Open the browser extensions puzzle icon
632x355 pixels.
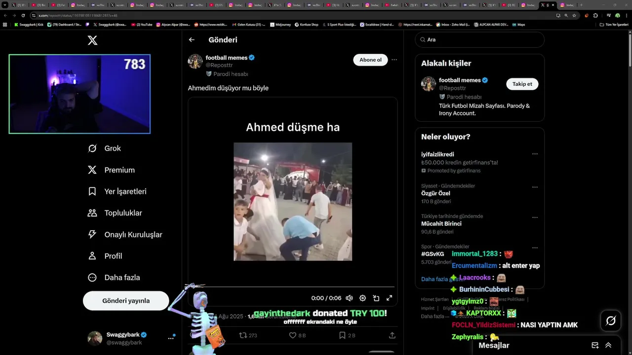click(595, 15)
